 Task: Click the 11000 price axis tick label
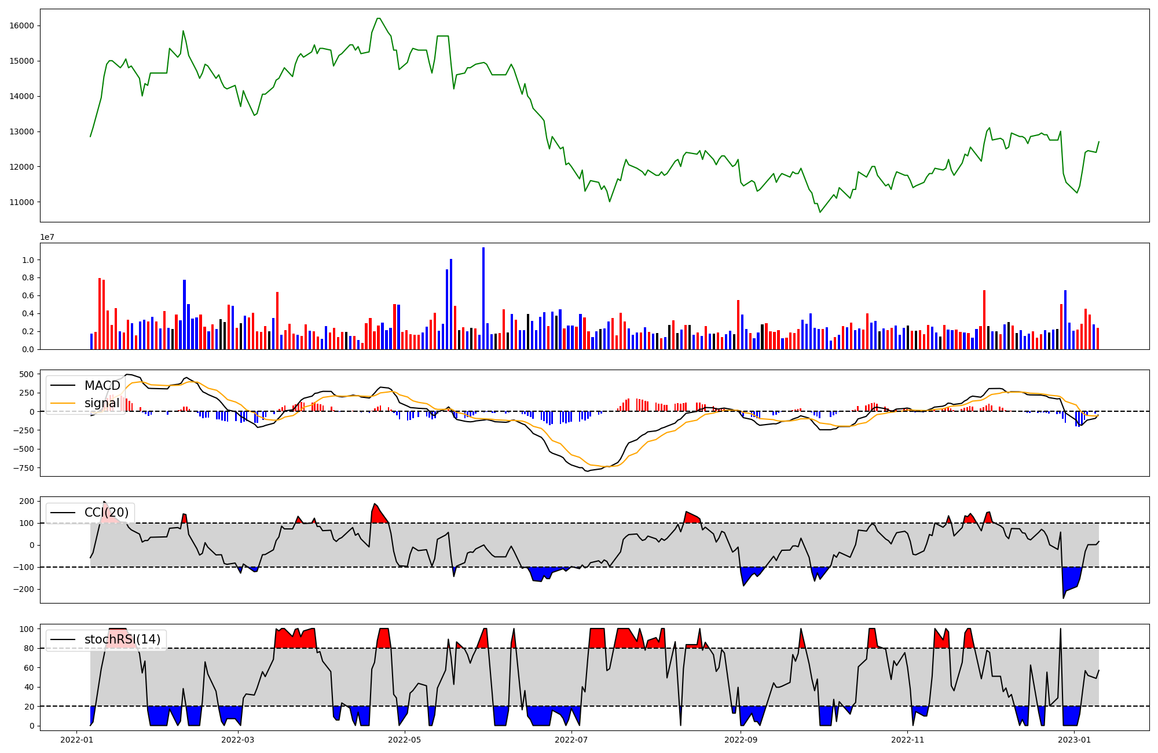[21, 202]
